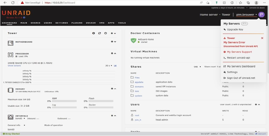269x136 pixels.
Task: Open Settings in My Servers menu
Action: 231,72
